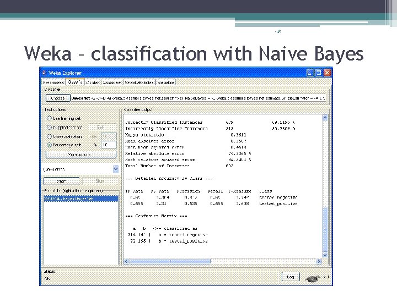Open the Cluster tab

tap(93, 82)
